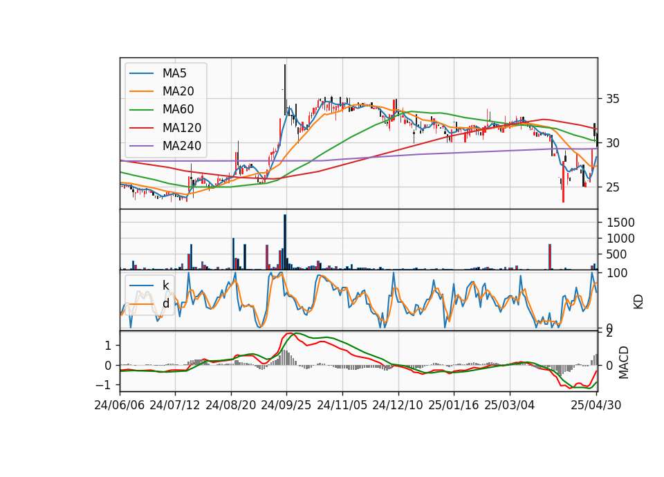This screenshot has width=664, height=477.
Task: Click the blue MA5 legend line sample
Action: click(141, 73)
